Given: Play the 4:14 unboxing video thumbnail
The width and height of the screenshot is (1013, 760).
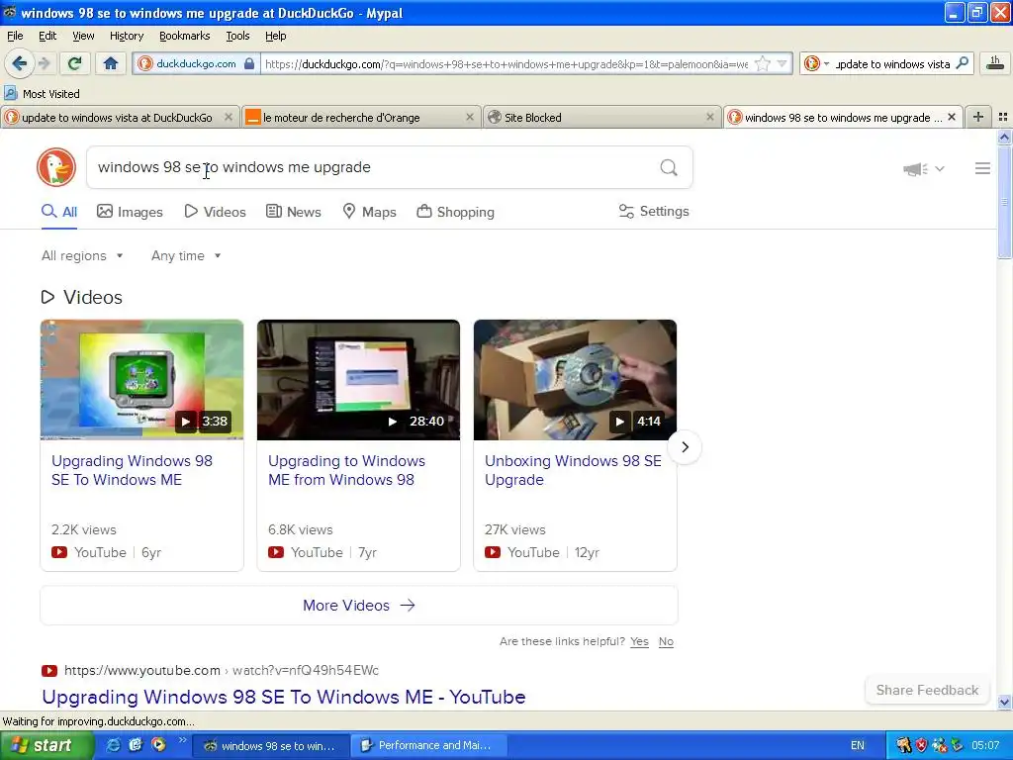Looking at the screenshot, I should 575,380.
